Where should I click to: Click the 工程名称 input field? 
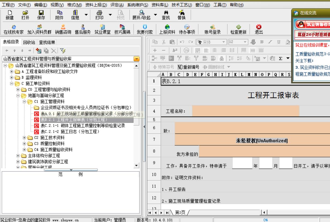click(x=245, y=111)
